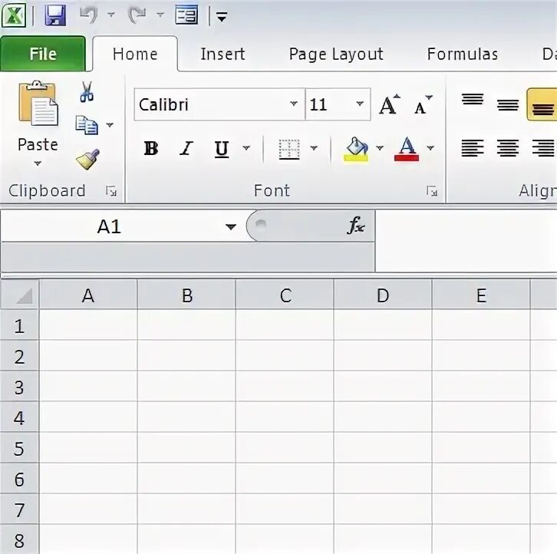557x554 pixels.
Task: Switch to the Formulas tab
Action: (x=463, y=54)
